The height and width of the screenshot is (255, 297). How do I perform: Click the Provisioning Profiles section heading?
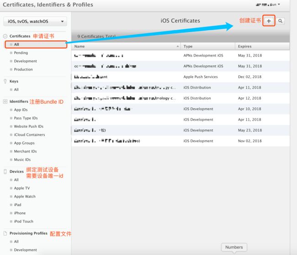pos(28,233)
